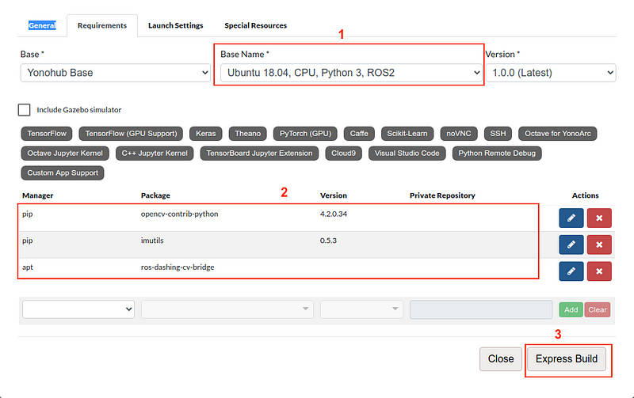Click the Clear button
634x398 pixels.
click(x=598, y=310)
